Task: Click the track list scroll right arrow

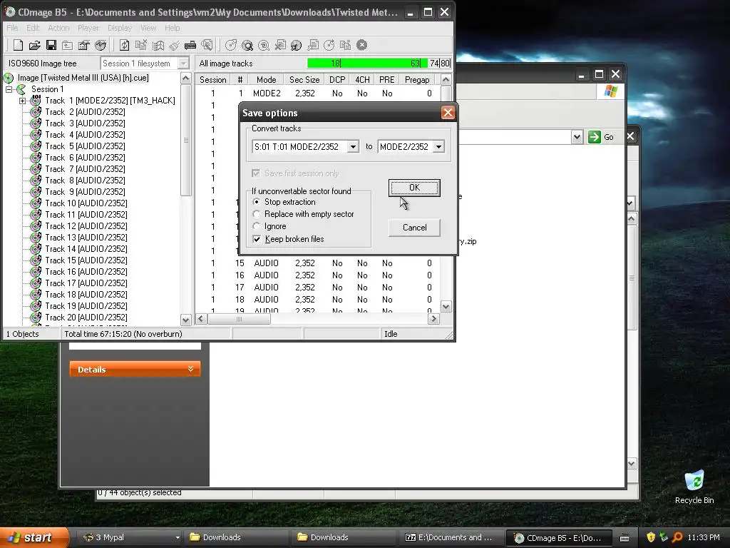Action: click(433, 319)
